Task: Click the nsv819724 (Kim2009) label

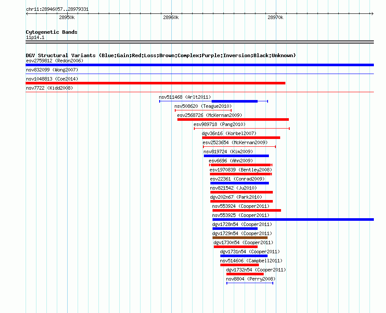Action: click(x=228, y=152)
